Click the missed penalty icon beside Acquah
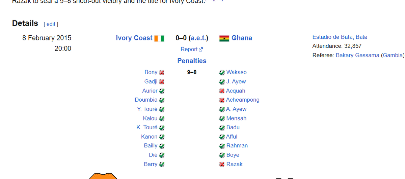 click(x=222, y=91)
